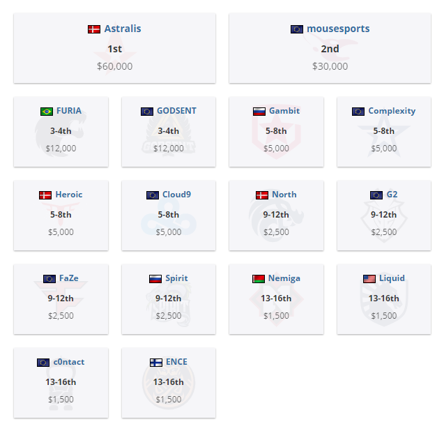444x431 pixels.
Task: Select the ENCE 13-16th placement card
Action: coord(169,383)
